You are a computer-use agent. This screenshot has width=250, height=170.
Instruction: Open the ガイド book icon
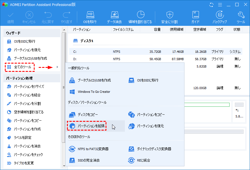[196, 17]
